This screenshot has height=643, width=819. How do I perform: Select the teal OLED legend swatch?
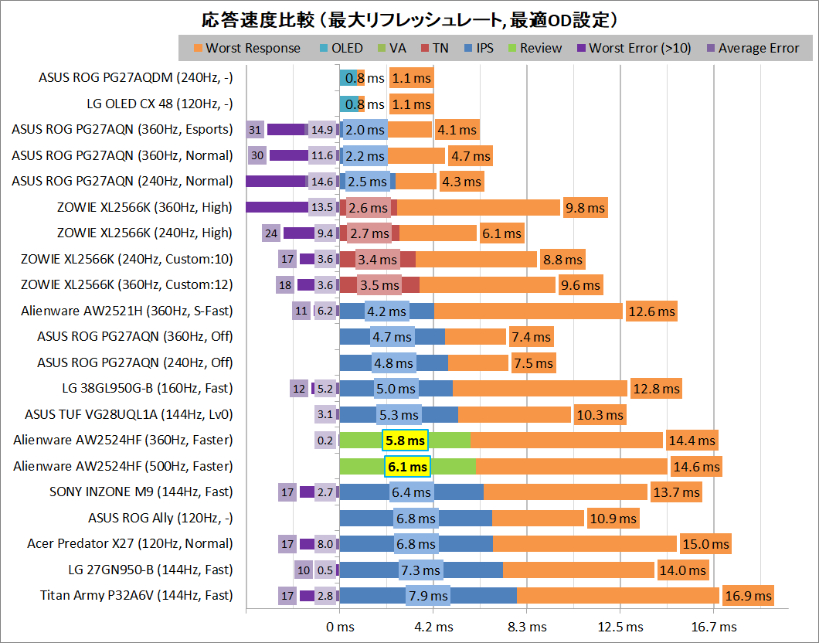[323, 49]
